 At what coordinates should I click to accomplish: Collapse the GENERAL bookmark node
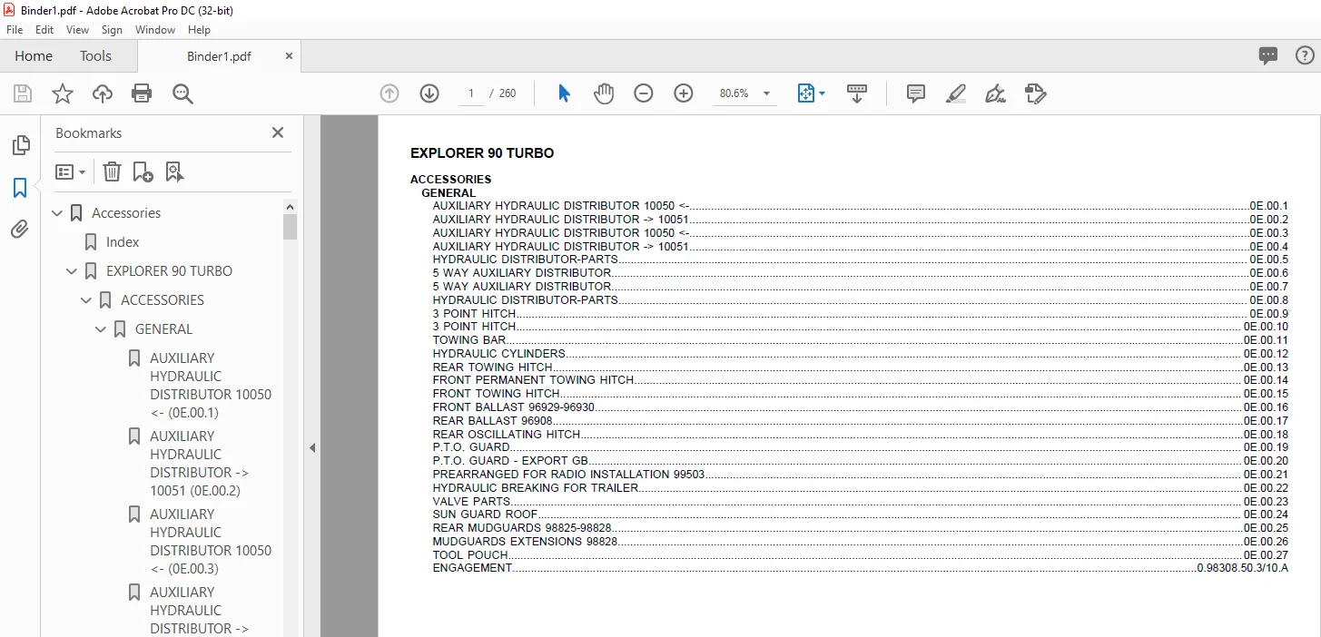[x=102, y=329]
